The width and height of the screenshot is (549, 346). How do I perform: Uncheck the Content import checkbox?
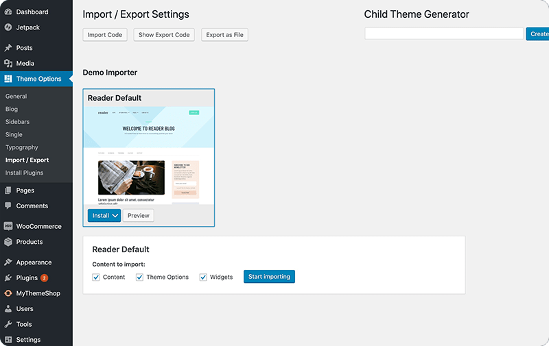(96, 277)
